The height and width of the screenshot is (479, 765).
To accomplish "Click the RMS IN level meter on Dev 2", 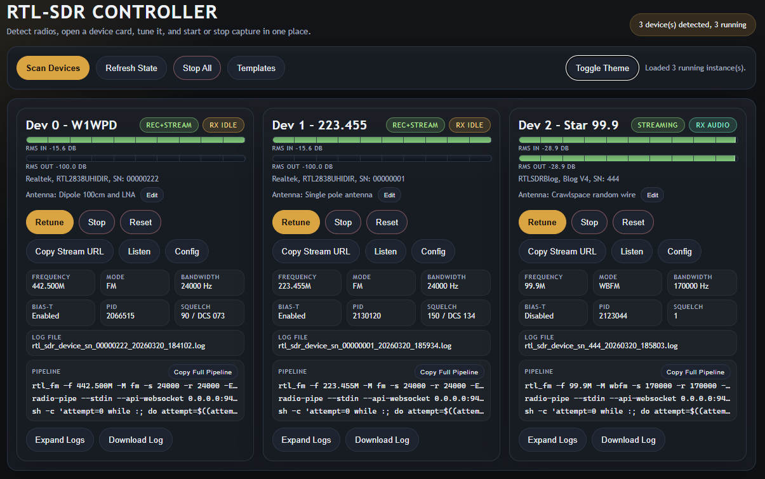I will coord(627,140).
